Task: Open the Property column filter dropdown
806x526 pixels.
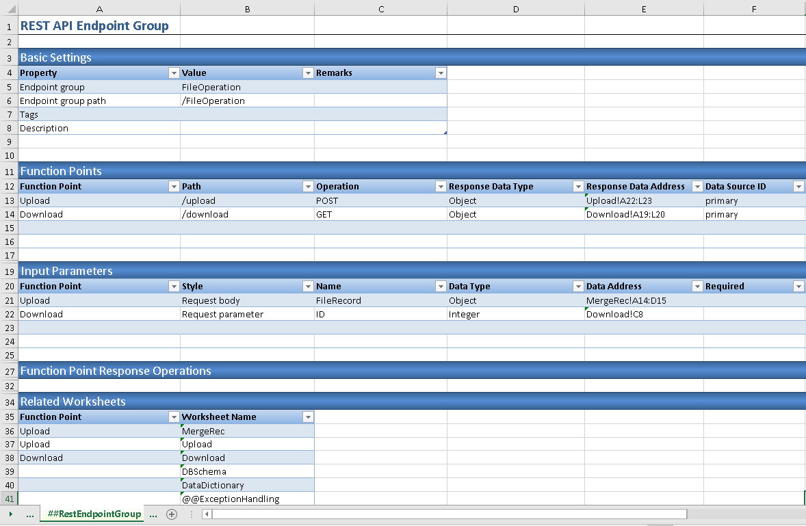Action: pyautogui.click(x=172, y=73)
